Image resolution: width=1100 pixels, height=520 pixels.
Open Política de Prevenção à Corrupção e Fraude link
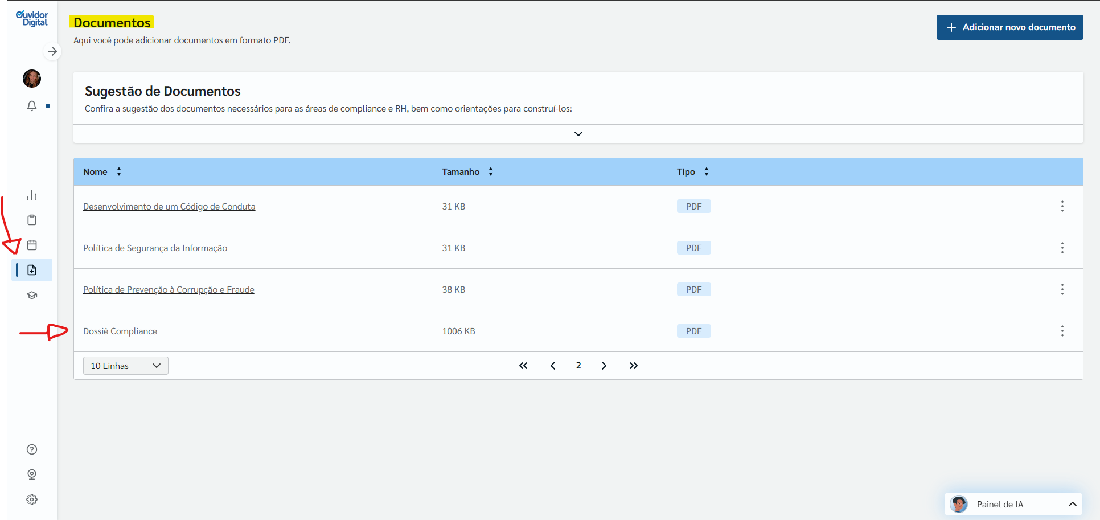point(169,289)
